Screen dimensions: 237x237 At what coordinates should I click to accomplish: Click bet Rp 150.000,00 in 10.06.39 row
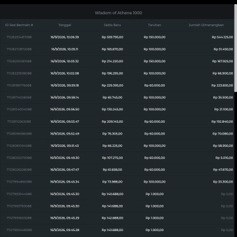tap(155, 37)
